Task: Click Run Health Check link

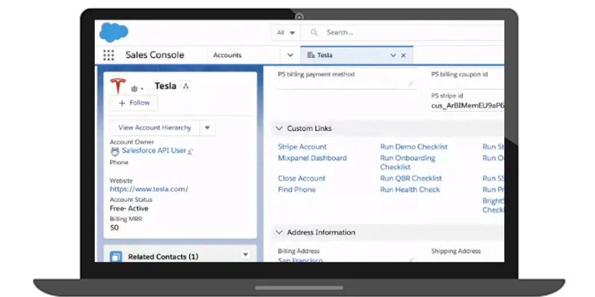Action: [x=410, y=190]
